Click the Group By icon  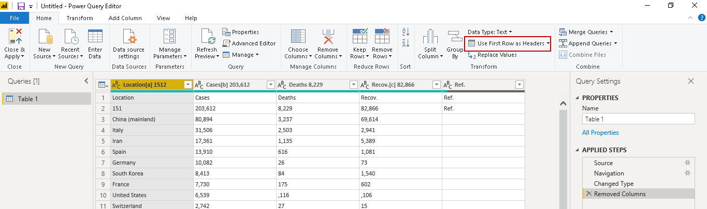tap(455, 37)
